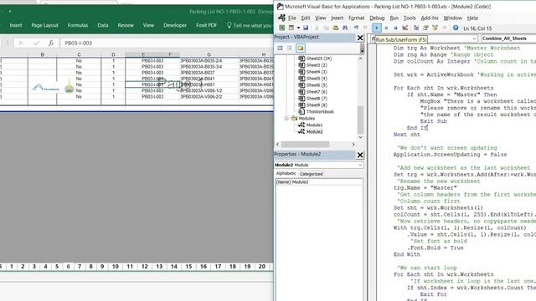Select Module1 in project tree
This screenshot has width=536, height=301.
pyautogui.click(x=314, y=125)
